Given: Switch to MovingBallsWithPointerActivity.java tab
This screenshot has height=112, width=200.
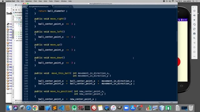Looking at the screenshot, I should pyautogui.click(x=39, y=7).
